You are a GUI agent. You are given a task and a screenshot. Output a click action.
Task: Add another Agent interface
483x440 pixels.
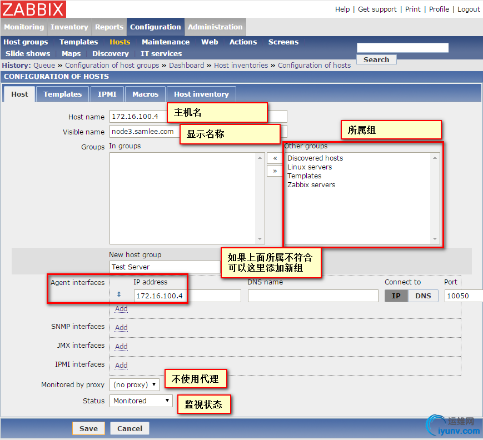click(121, 308)
